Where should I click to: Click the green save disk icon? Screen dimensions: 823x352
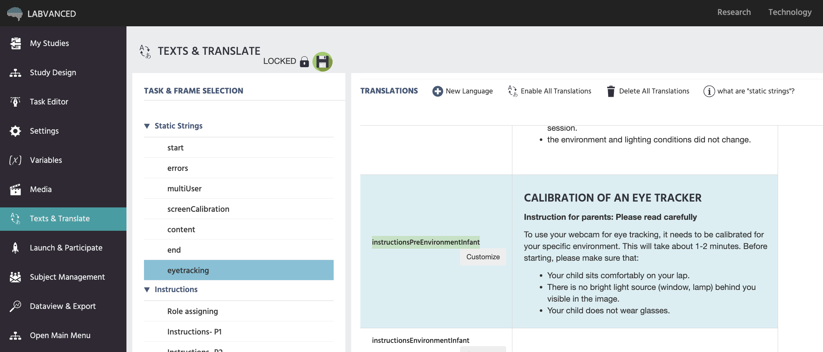322,62
